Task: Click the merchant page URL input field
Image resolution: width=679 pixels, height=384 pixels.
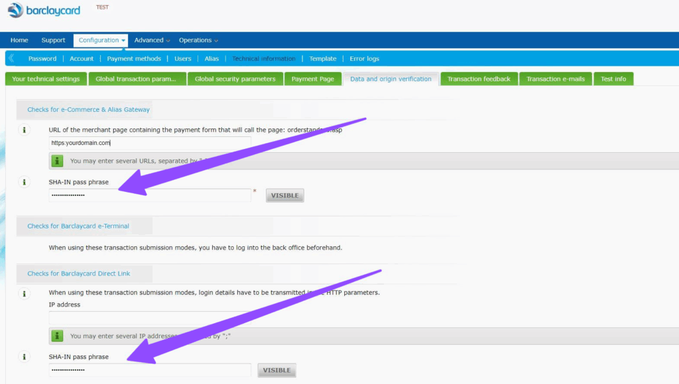Action: (150, 143)
